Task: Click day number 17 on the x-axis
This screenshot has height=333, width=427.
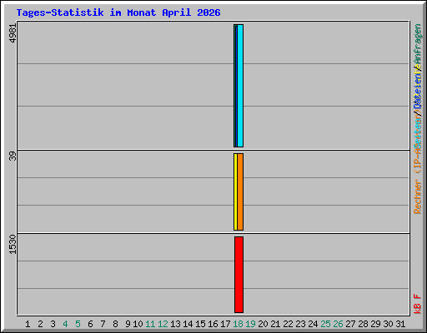Action: (x=225, y=324)
